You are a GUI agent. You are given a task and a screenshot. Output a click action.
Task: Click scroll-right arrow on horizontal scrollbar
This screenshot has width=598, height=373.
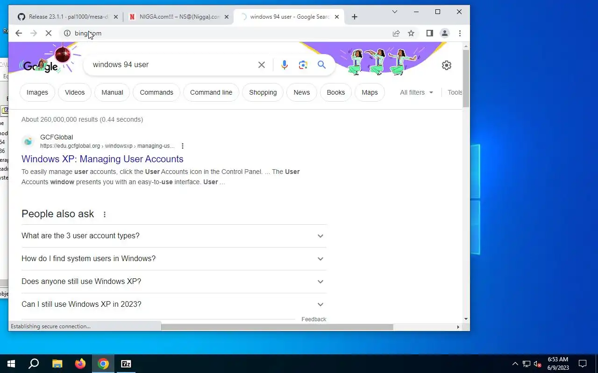[458, 327]
